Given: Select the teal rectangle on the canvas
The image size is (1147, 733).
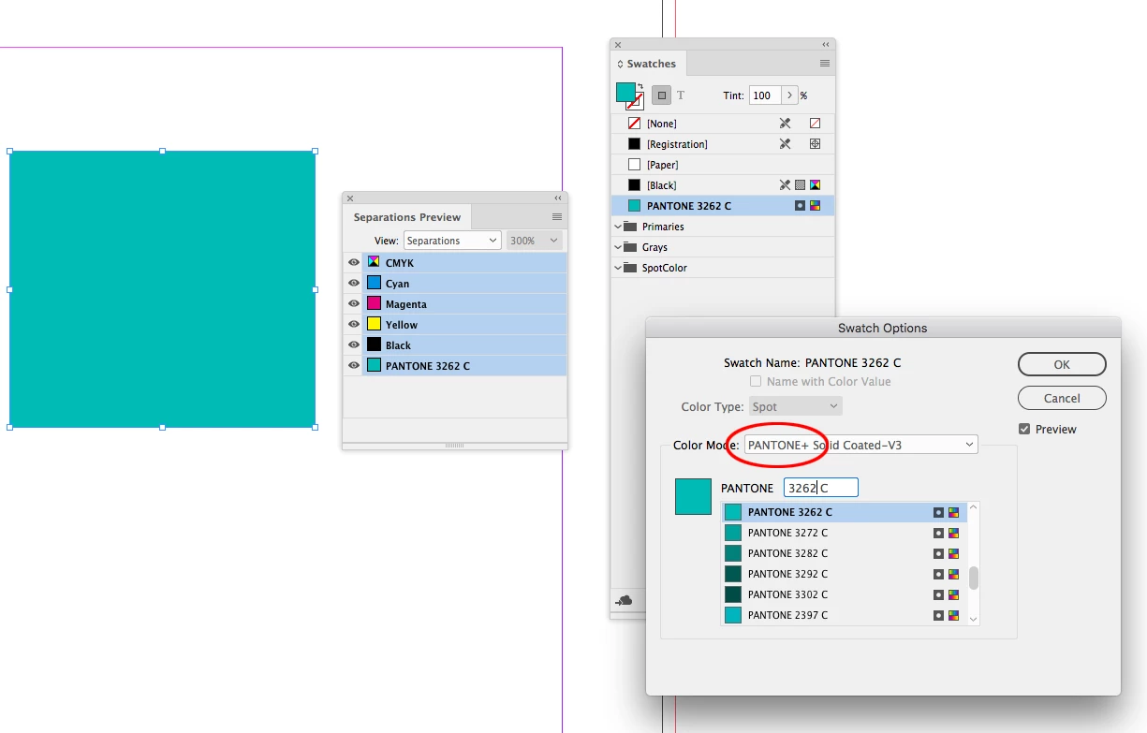Looking at the screenshot, I should coord(162,289).
